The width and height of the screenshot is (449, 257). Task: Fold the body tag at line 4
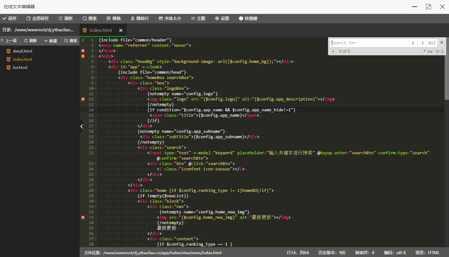click(x=96, y=56)
